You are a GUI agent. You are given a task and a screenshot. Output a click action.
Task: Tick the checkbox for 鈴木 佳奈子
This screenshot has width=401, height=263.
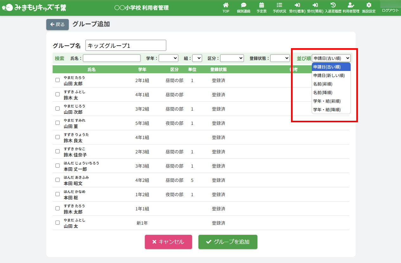pyautogui.click(x=57, y=151)
